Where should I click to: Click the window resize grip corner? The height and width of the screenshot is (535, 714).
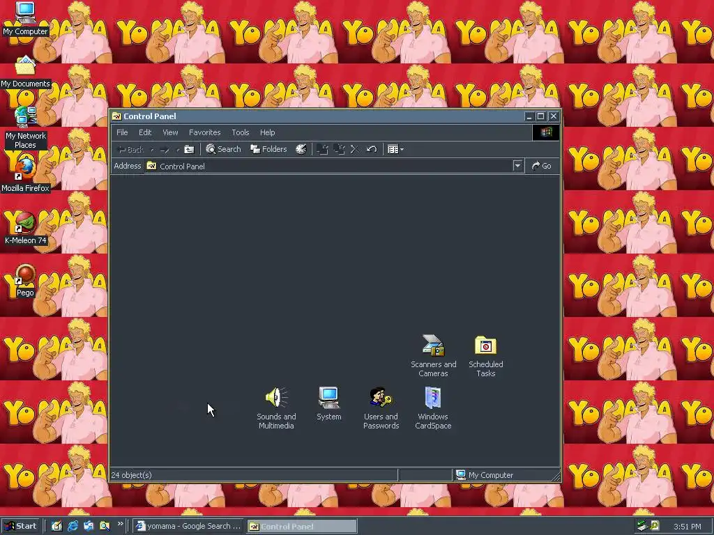(x=556, y=476)
